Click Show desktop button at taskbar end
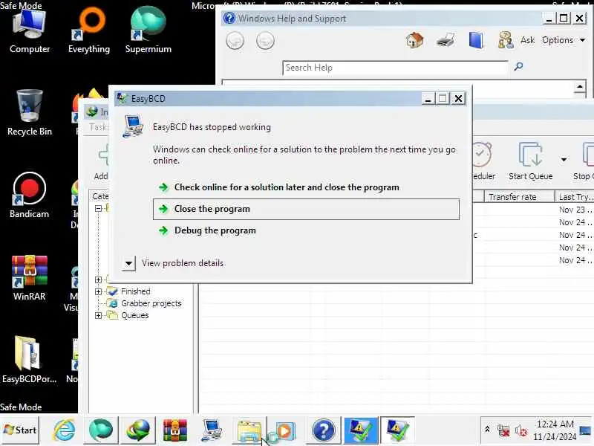Image resolution: width=594 pixels, height=446 pixels. click(x=585, y=430)
